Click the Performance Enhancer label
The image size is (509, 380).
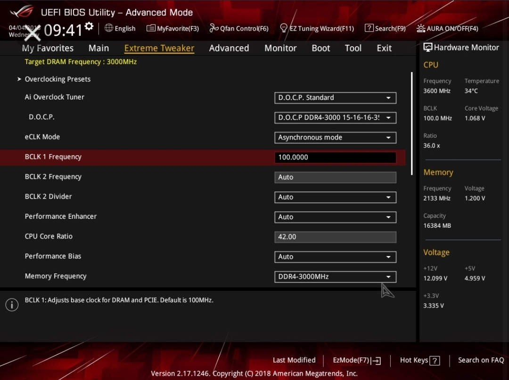point(61,216)
